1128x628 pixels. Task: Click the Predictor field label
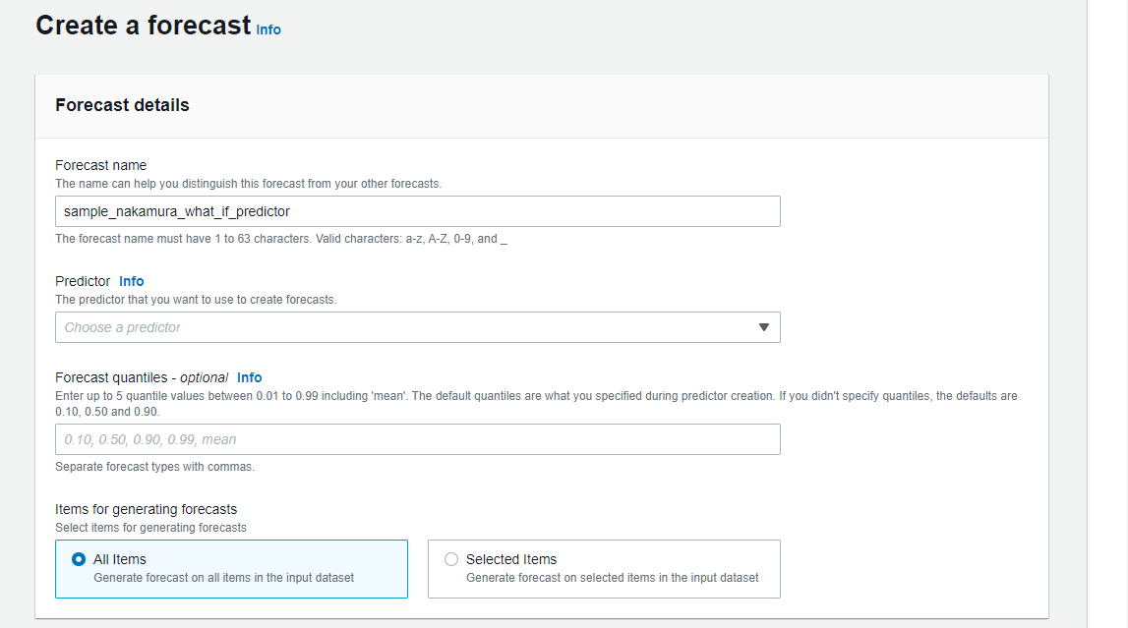click(x=83, y=281)
